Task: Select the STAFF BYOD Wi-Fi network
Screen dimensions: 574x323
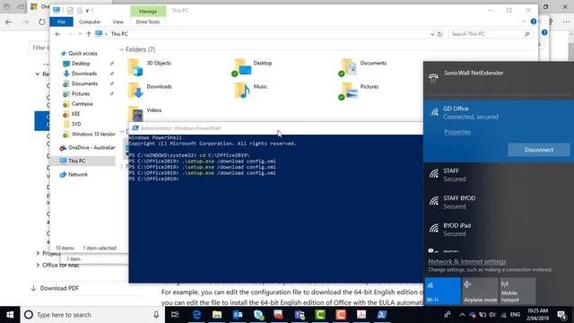Action: click(x=499, y=202)
